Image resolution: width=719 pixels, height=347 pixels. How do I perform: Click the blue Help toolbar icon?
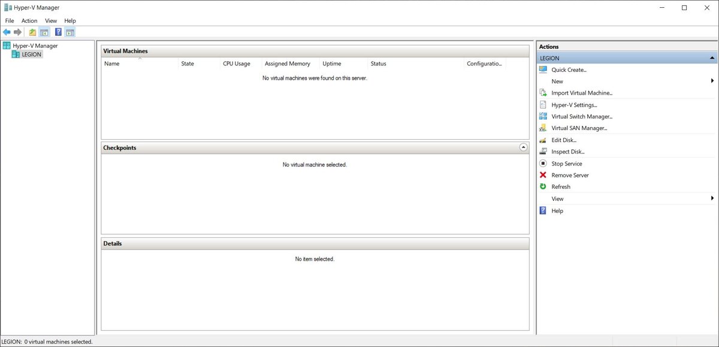click(58, 32)
